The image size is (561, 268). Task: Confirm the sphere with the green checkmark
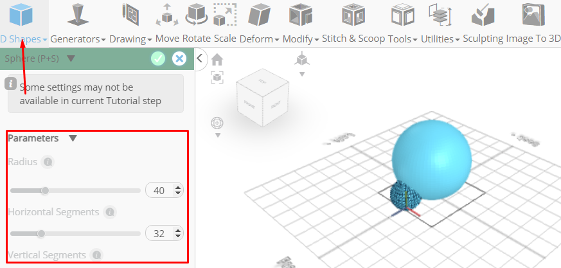pyautogui.click(x=158, y=58)
